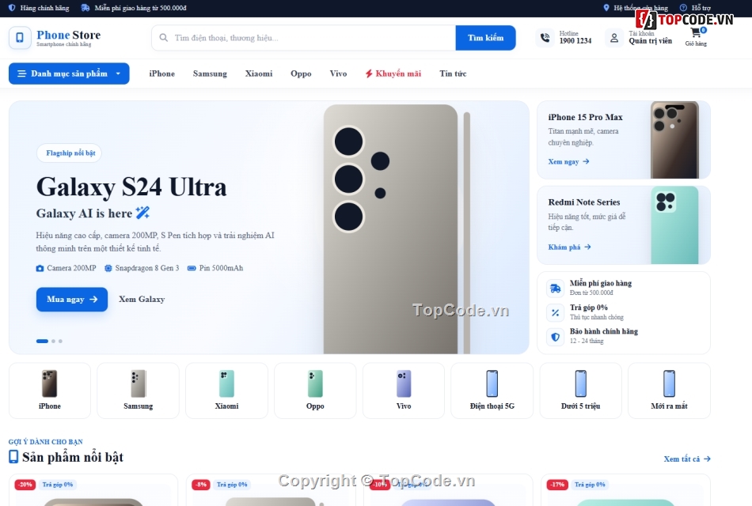Click the hotline phone icon
This screenshot has width=752, height=506.
[545, 37]
